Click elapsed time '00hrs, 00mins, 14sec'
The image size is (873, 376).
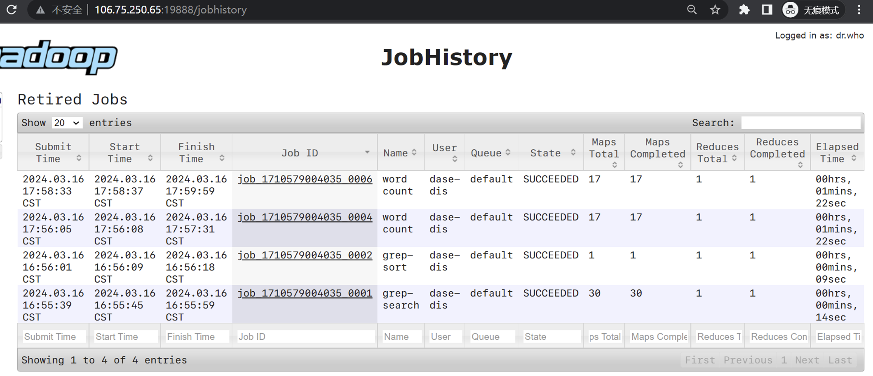coord(837,305)
